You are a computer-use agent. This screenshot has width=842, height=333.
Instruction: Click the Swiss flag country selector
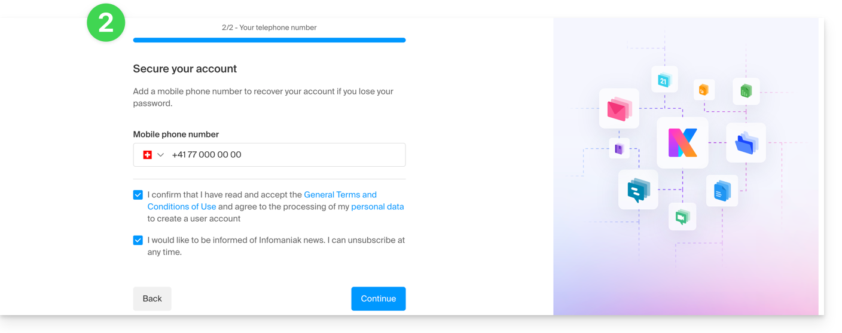pyautogui.click(x=147, y=155)
